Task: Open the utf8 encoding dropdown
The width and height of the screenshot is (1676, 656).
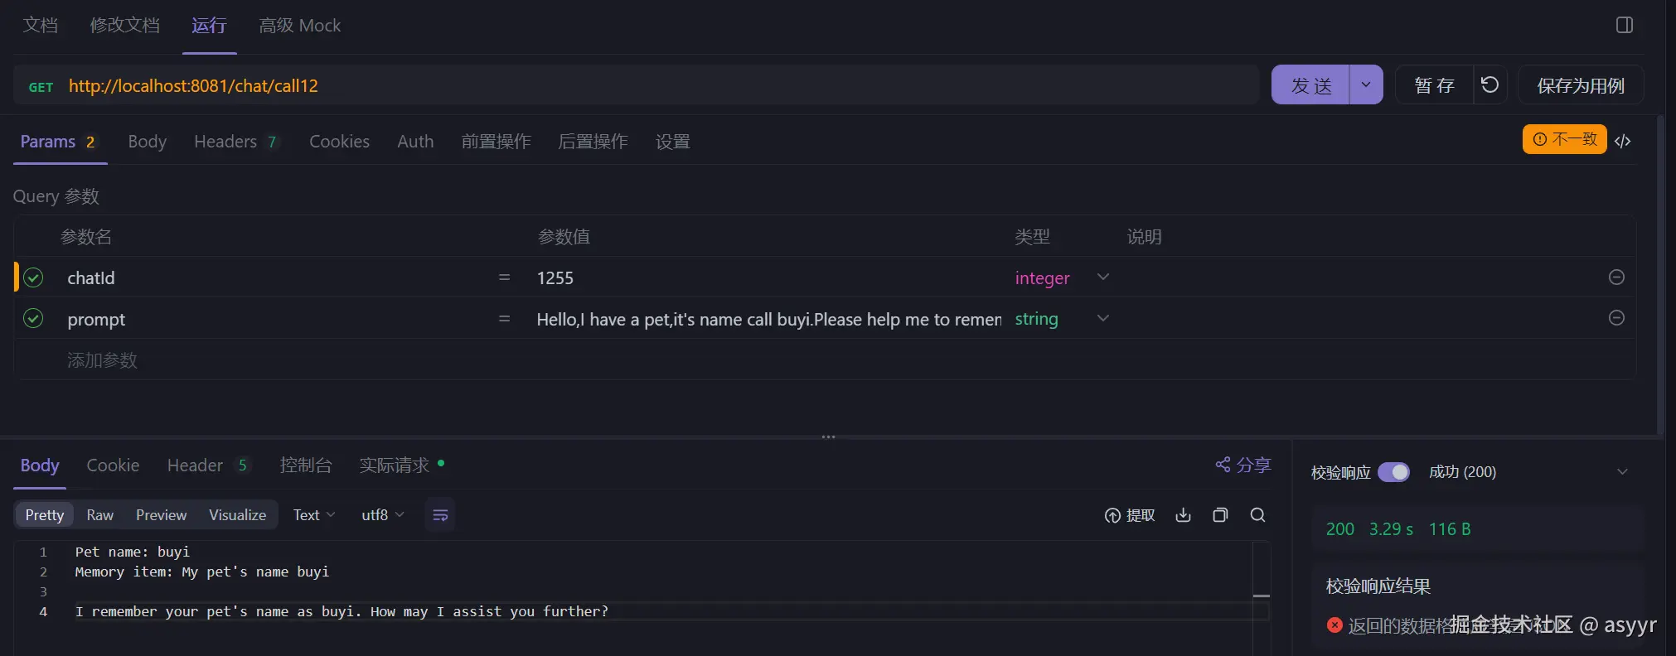Action: pos(382,515)
